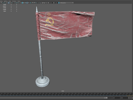Toggle the Field Chart icon

coord(15,3)
